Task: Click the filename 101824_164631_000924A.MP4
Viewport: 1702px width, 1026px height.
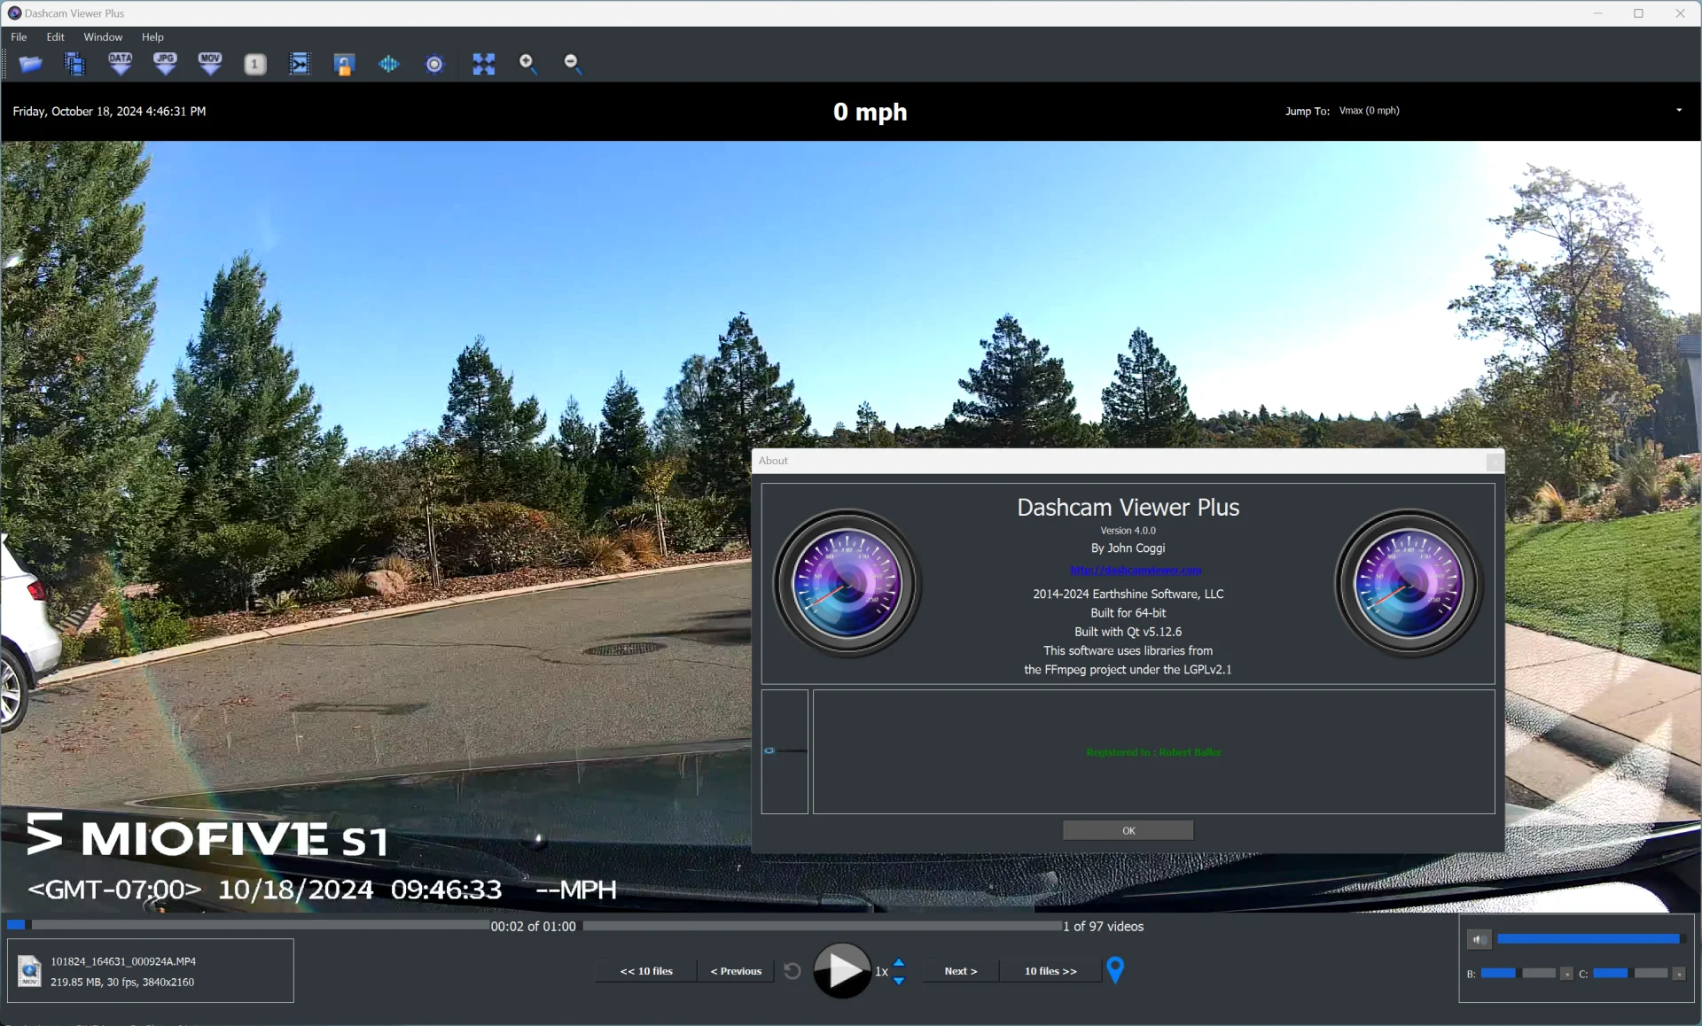Action: [123, 961]
